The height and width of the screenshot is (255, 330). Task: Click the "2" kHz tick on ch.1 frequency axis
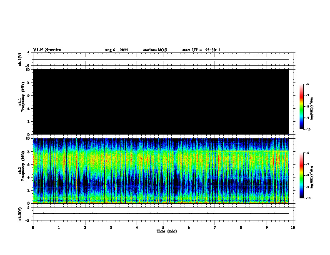pos(29,121)
